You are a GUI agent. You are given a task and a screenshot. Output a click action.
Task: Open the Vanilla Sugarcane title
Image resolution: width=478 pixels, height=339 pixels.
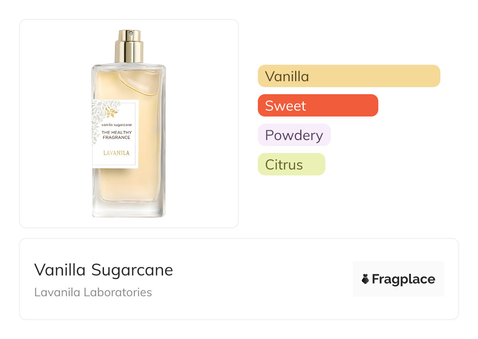pyautogui.click(x=104, y=270)
